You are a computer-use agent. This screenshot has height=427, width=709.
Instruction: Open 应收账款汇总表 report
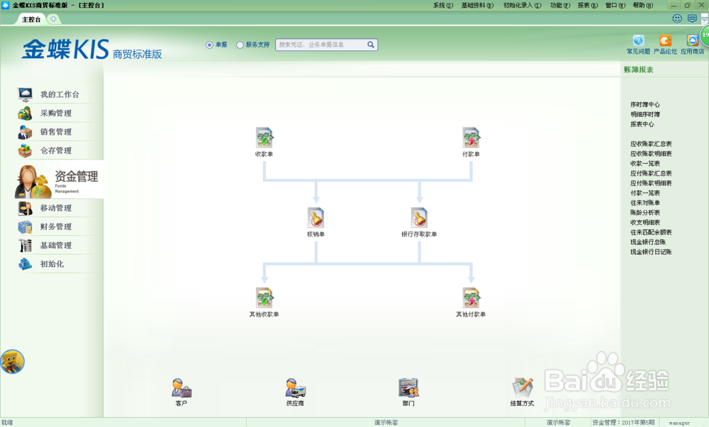(x=651, y=144)
